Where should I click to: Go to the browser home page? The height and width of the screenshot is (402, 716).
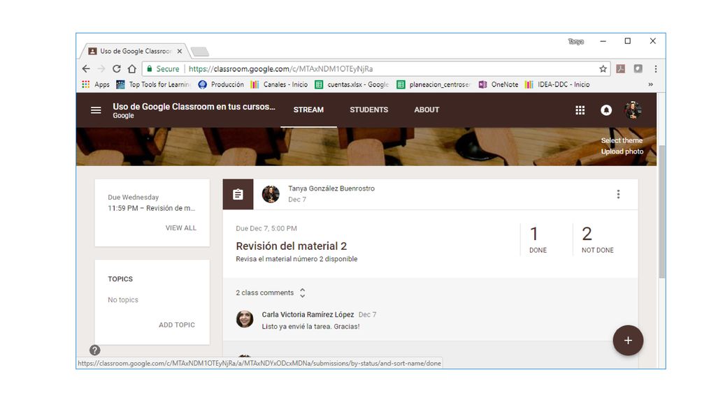pos(132,69)
